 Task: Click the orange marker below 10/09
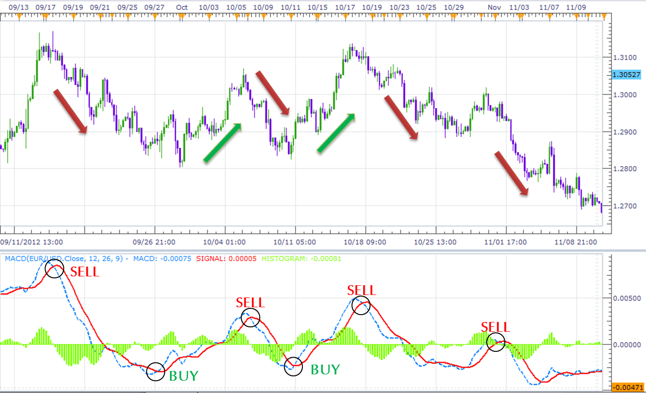263,16
